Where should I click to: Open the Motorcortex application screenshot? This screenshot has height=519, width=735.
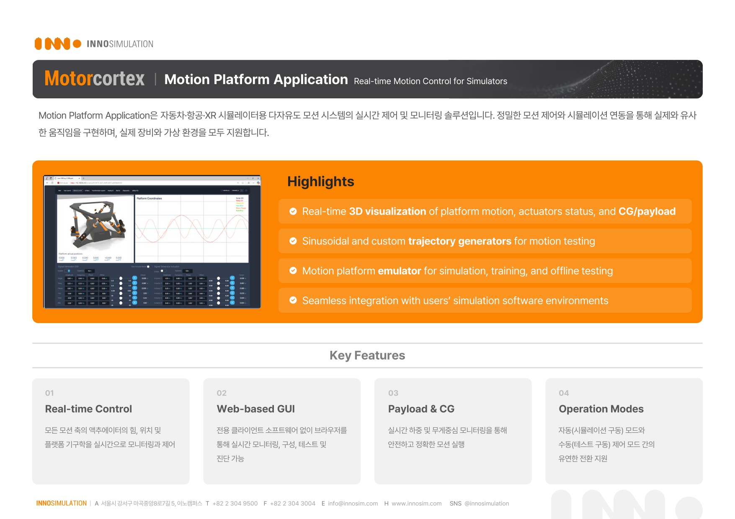tap(152, 242)
